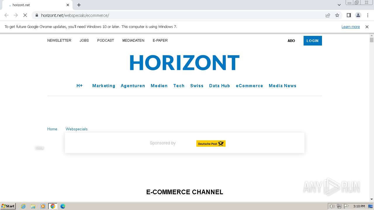Open the Media News section
The height and width of the screenshot is (210, 374).
[x=283, y=86]
